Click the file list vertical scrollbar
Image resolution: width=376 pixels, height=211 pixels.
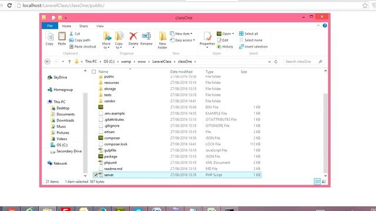pyautogui.click(x=325, y=133)
